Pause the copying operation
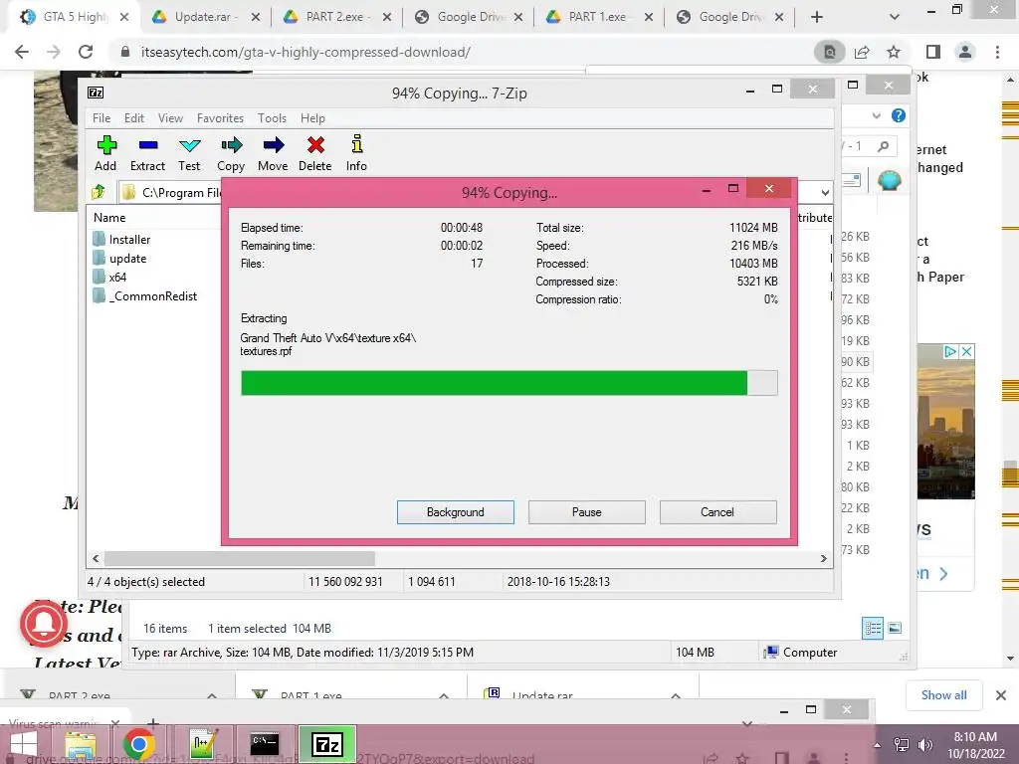The width and height of the screenshot is (1019, 764). point(587,512)
